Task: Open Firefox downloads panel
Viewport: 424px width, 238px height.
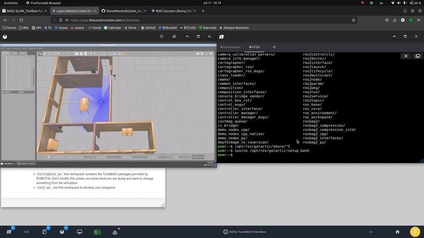Action: click(x=395, y=20)
